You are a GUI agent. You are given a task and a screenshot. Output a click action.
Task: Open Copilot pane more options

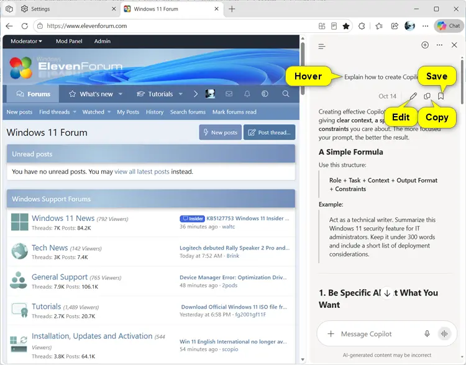(439, 45)
